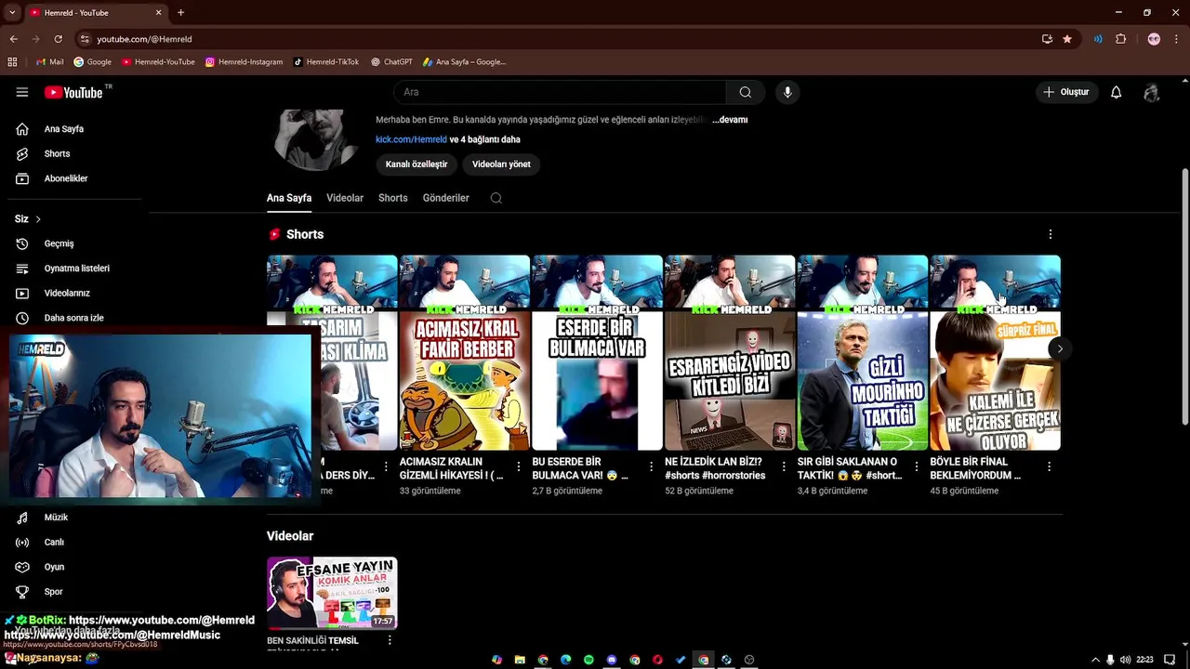1190x669 pixels.
Task: Click install app icon in address bar
Action: [x=1047, y=39]
